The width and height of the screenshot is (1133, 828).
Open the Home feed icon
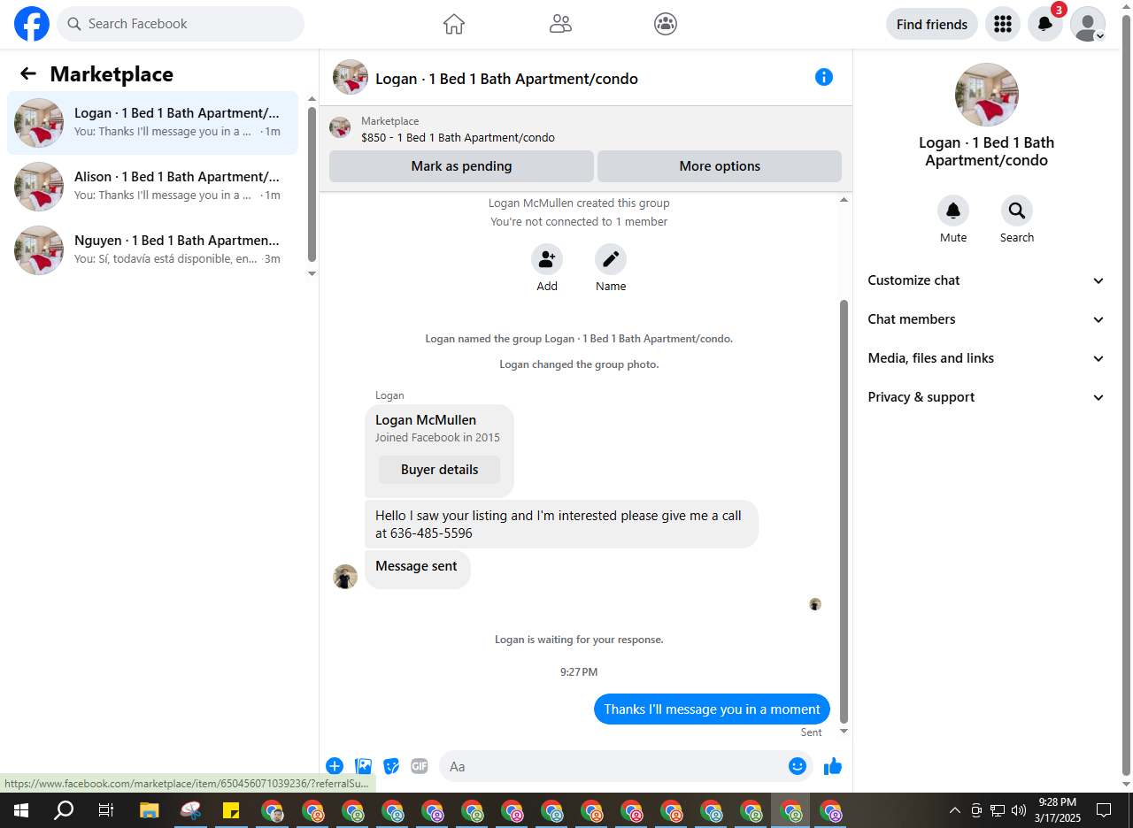[x=454, y=24]
